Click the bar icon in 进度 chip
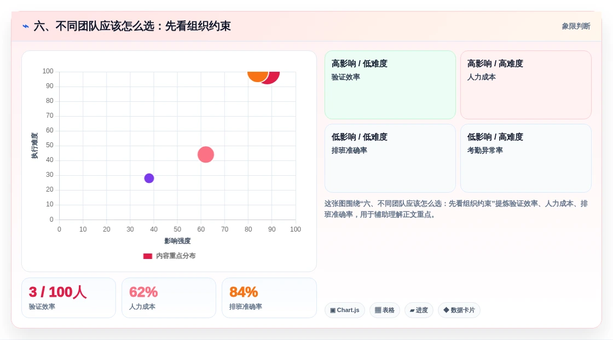 coord(412,310)
